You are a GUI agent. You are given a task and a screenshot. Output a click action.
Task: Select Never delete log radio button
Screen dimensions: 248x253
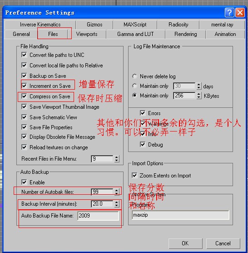pos(134,76)
